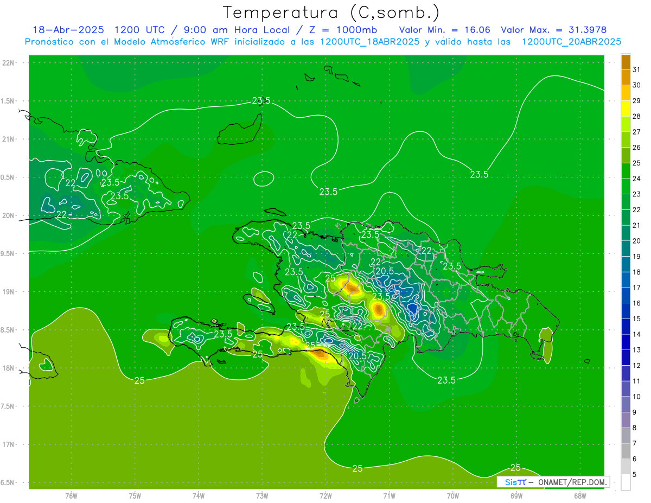This screenshot has height=503, width=651.
Task: Click the legend value "19"
Action: tap(636, 256)
